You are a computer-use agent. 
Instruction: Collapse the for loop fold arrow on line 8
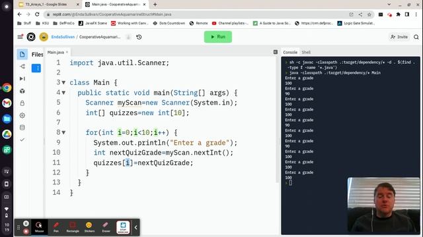pyautogui.click(x=63, y=132)
